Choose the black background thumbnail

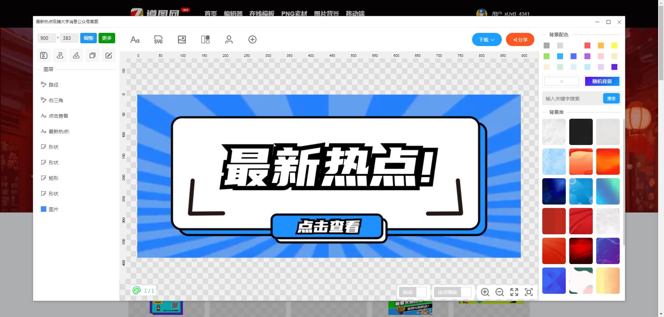click(x=581, y=132)
